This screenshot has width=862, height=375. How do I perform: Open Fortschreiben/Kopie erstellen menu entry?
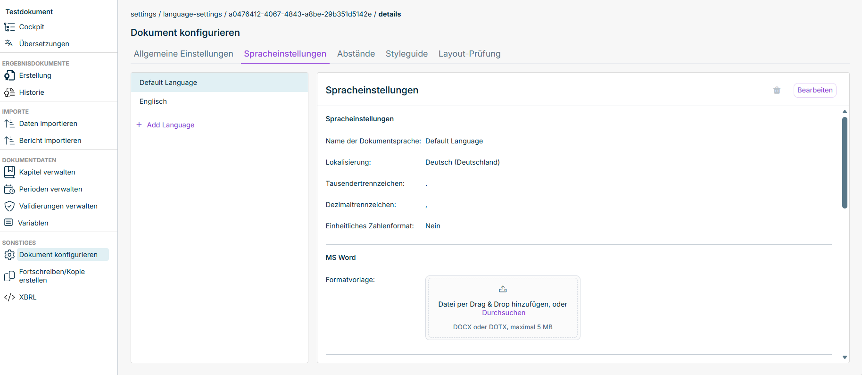click(x=52, y=276)
